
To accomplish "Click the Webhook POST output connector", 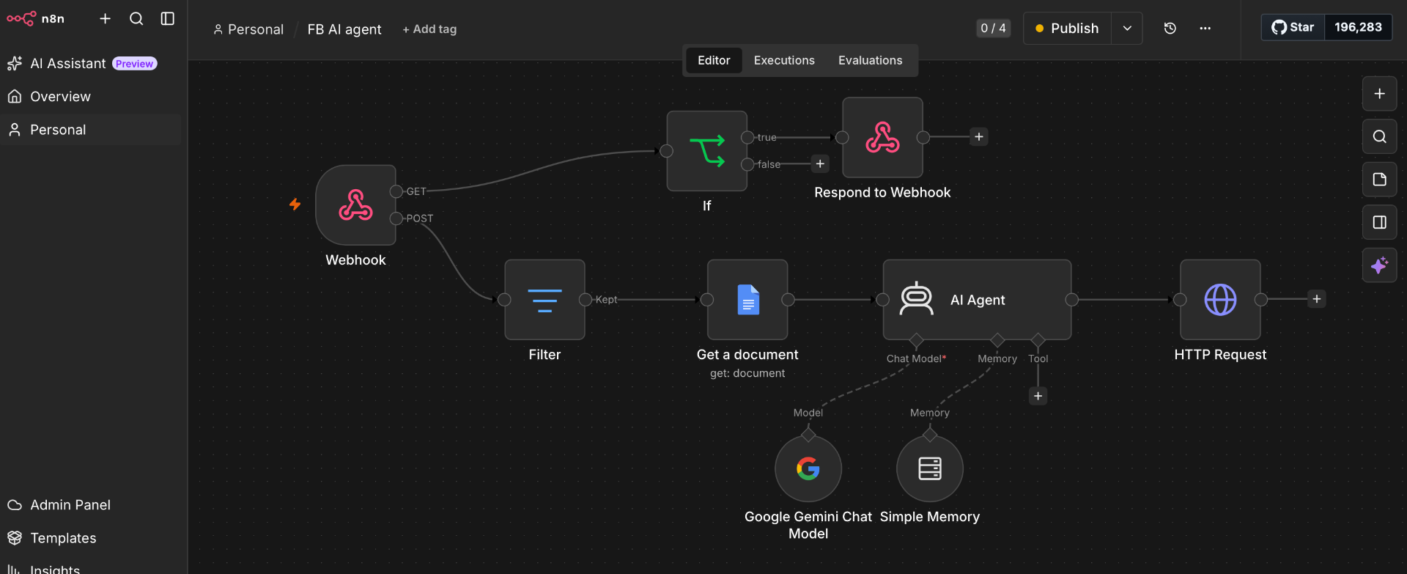I will pyautogui.click(x=396, y=218).
